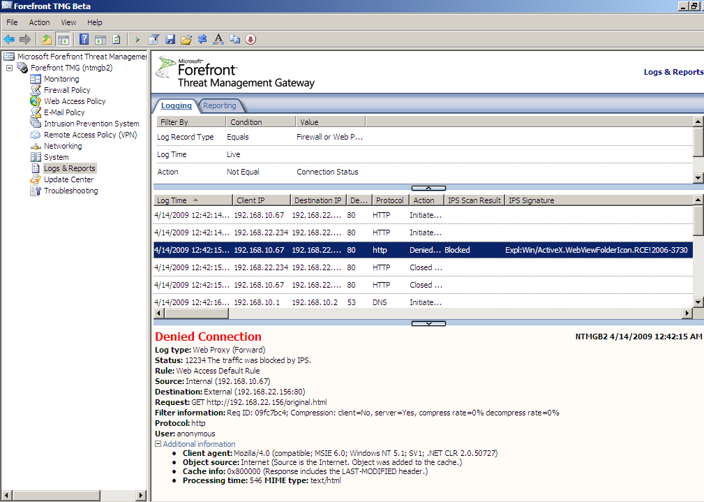Click the Forefront TMG server node icon

pos(22,68)
